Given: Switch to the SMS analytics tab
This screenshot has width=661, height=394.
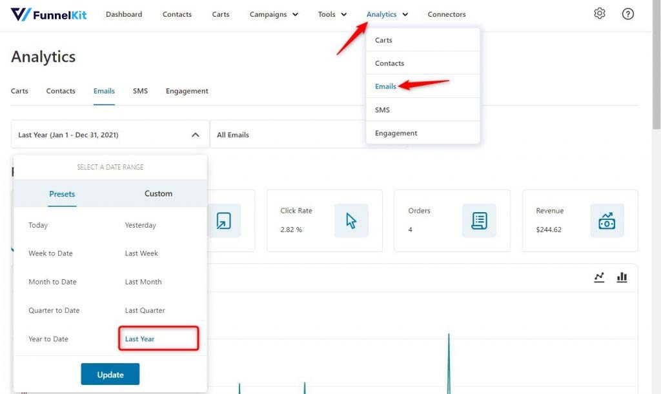Looking at the screenshot, I should tap(140, 91).
